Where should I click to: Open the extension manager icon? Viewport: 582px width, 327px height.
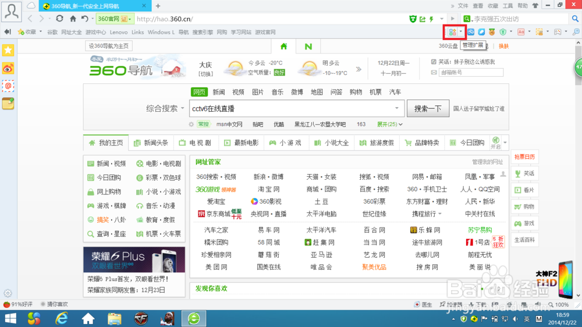452,32
